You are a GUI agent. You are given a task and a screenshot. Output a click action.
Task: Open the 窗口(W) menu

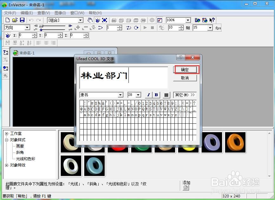[77, 13]
